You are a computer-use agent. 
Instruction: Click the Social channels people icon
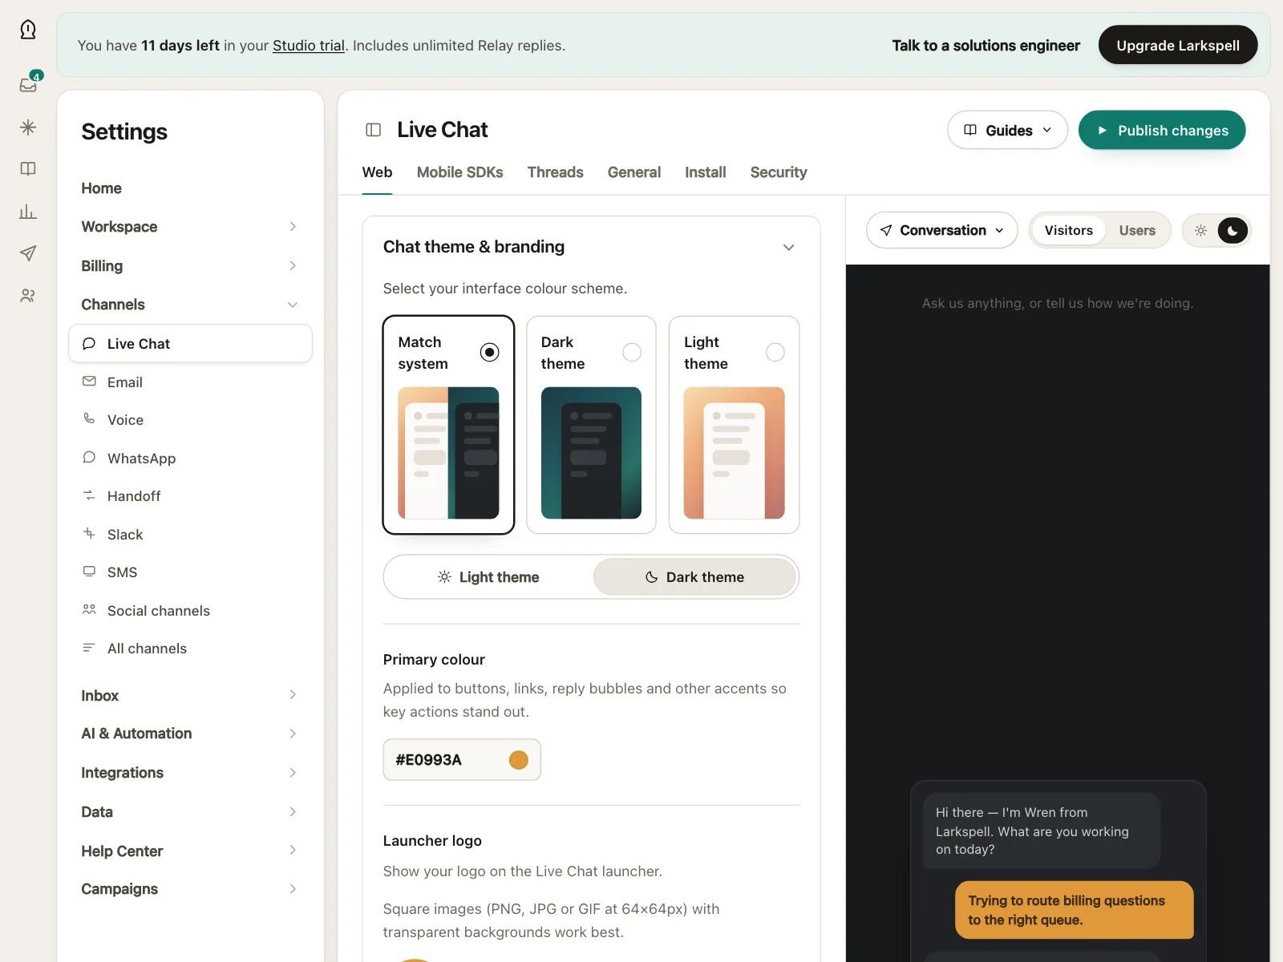tap(89, 610)
